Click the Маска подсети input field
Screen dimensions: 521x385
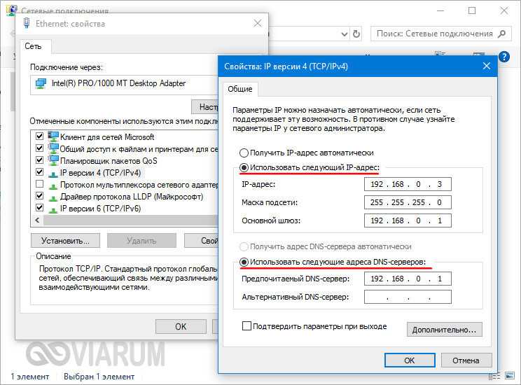(x=408, y=202)
